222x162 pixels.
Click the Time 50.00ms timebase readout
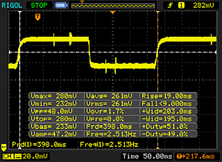click(x=147, y=156)
